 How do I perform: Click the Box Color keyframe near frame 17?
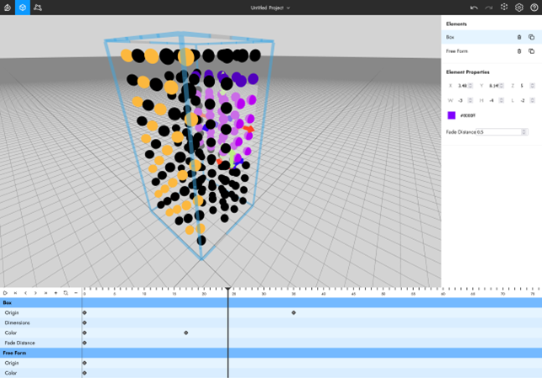click(x=186, y=333)
